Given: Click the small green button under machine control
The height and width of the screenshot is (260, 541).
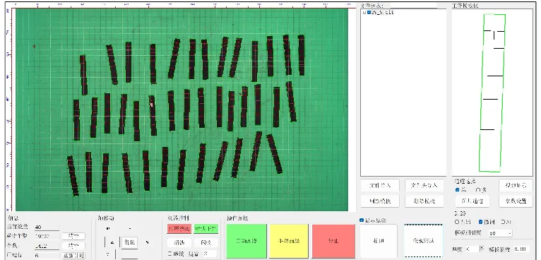Looking at the screenshot, I should (x=206, y=229).
